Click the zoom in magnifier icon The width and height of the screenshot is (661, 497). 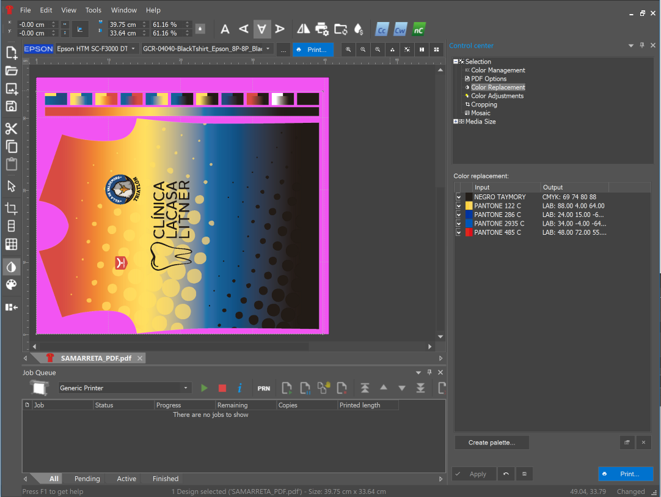pyautogui.click(x=348, y=50)
